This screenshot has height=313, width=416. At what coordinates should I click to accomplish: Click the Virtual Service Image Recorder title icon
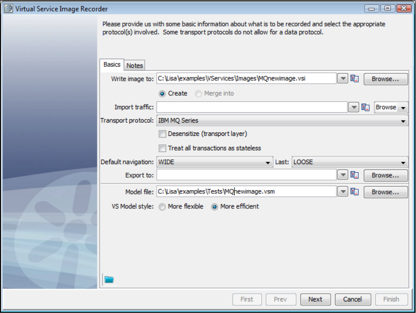(8, 9)
